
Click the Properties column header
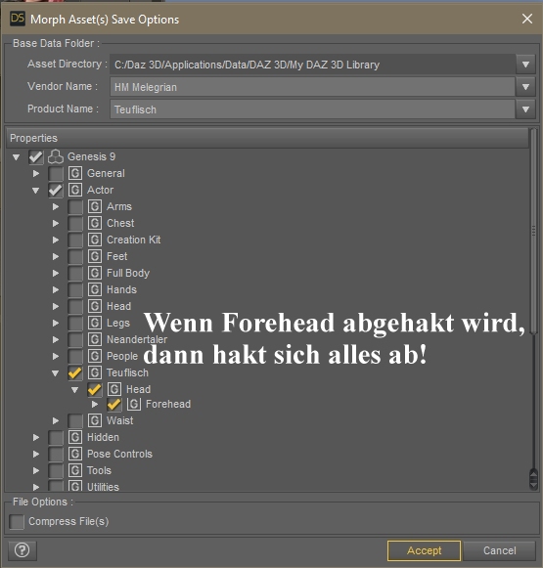point(267,138)
